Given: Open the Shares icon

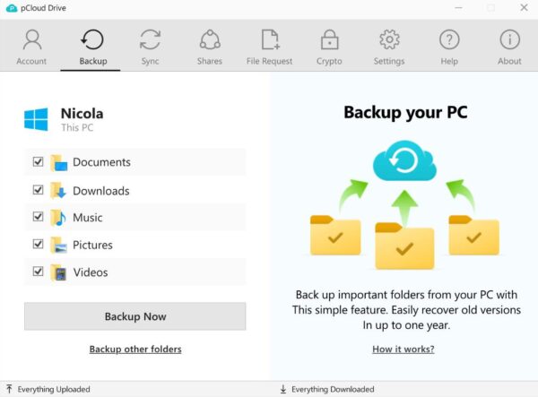Looking at the screenshot, I should [210, 41].
